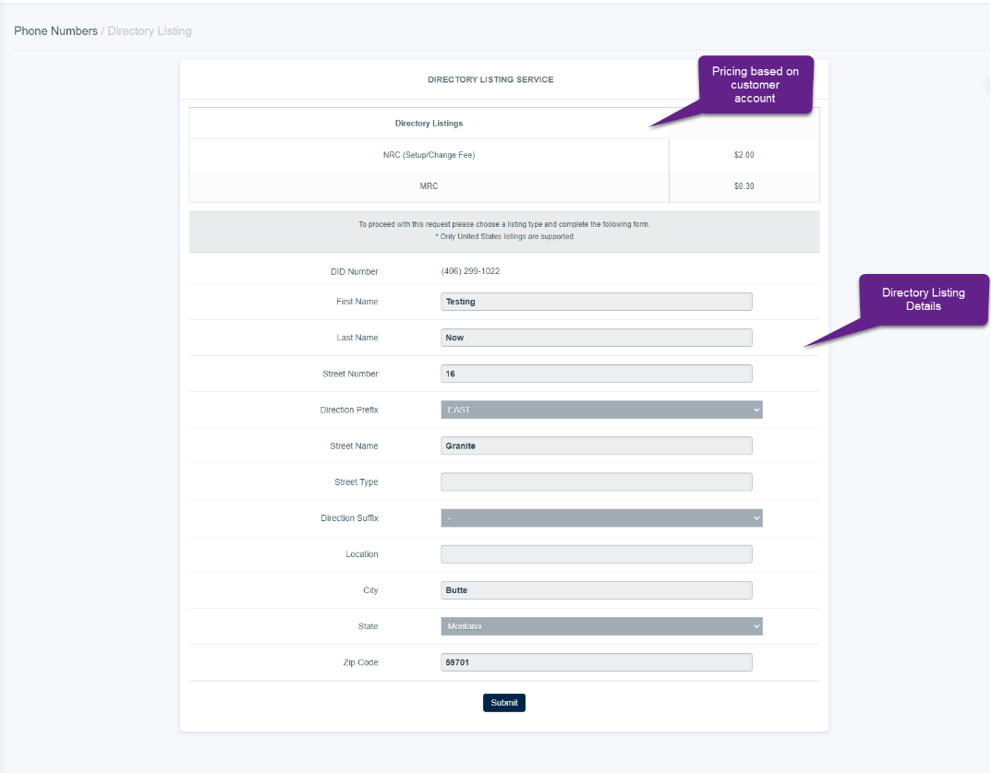Image resolution: width=991 pixels, height=773 pixels.
Task: Select the Street Number text box
Action: [x=596, y=374]
